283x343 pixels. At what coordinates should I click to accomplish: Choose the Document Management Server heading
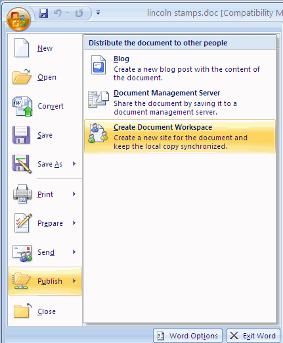[167, 93]
